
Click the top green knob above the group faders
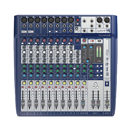[91, 66]
